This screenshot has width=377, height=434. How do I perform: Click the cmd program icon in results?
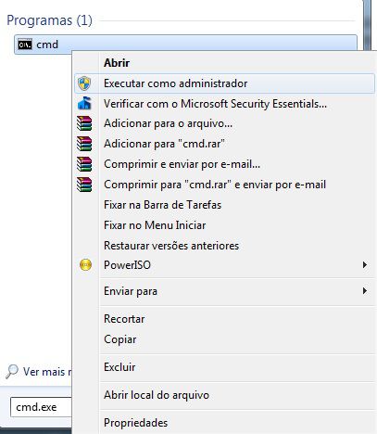tap(25, 45)
